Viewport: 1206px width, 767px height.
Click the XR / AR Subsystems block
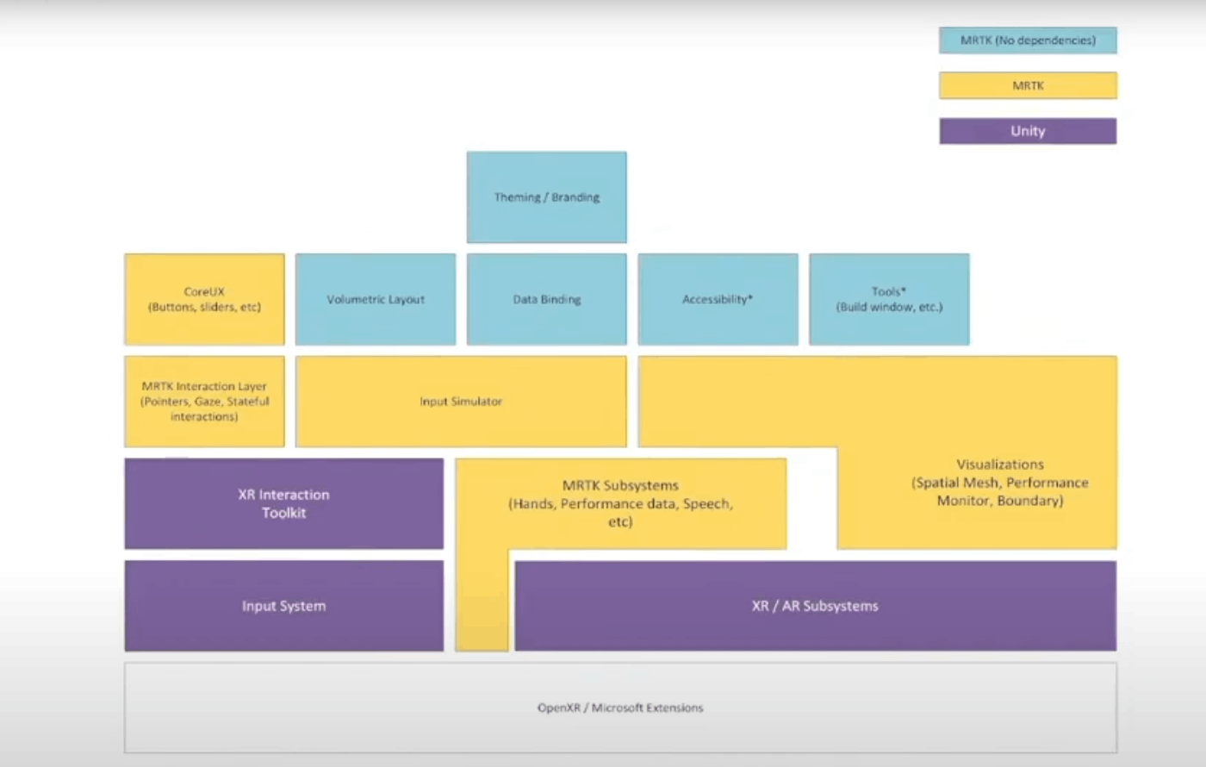click(815, 606)
